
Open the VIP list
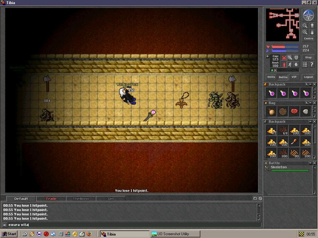(294, 77)
